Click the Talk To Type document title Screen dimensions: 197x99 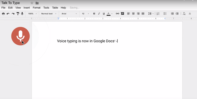[11, 3]
